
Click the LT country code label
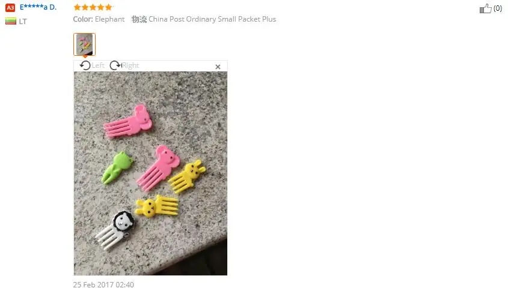click(x=23, y=22)
